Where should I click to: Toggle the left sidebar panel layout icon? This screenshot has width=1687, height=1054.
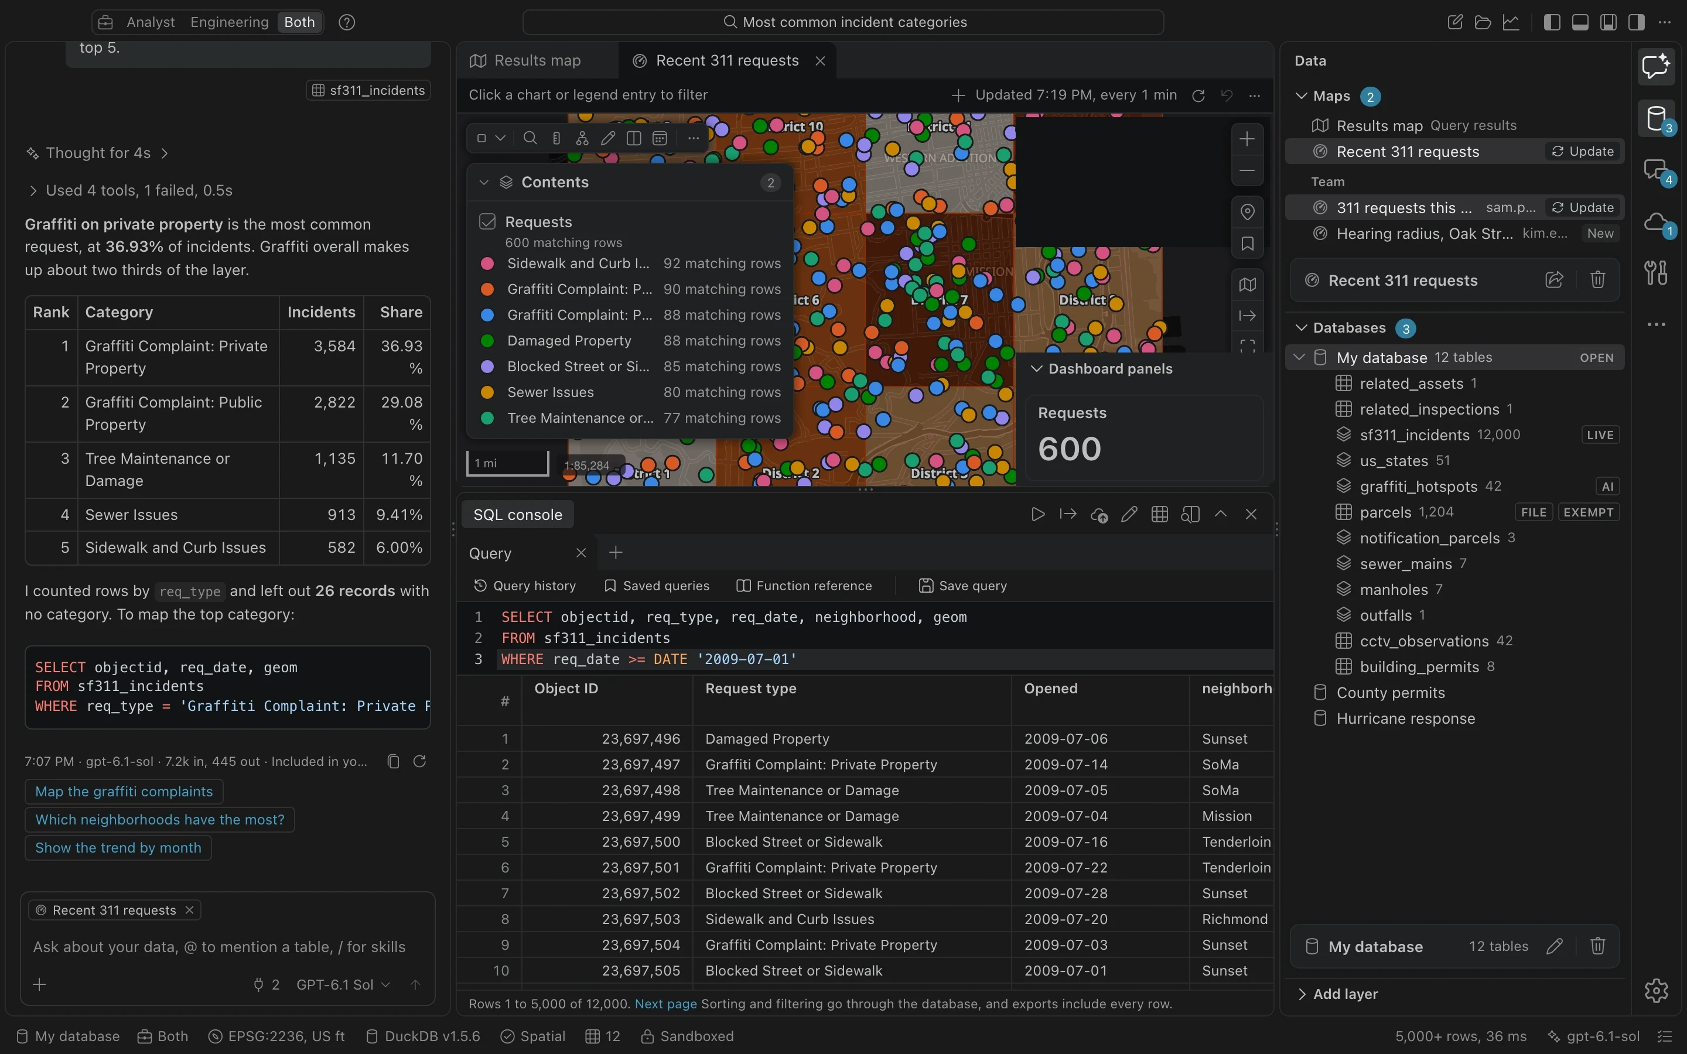coord(1552,22)
